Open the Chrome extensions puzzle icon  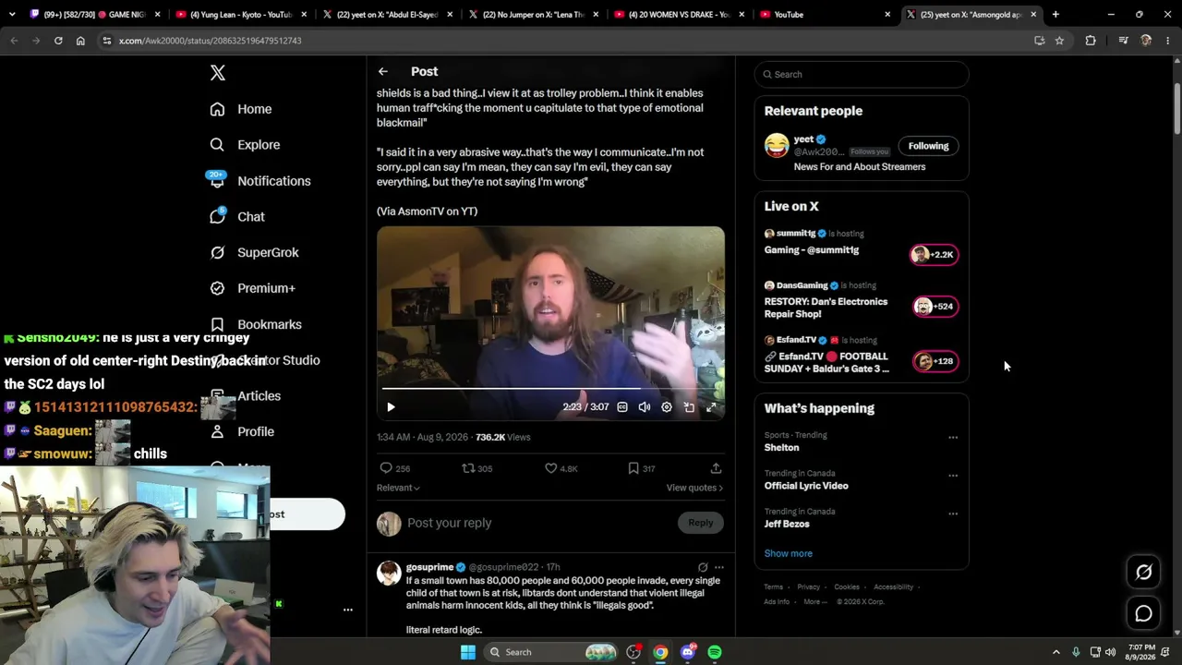click(x=1091, y=41)
